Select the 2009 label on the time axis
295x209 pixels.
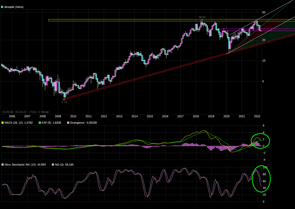point(58,116)
